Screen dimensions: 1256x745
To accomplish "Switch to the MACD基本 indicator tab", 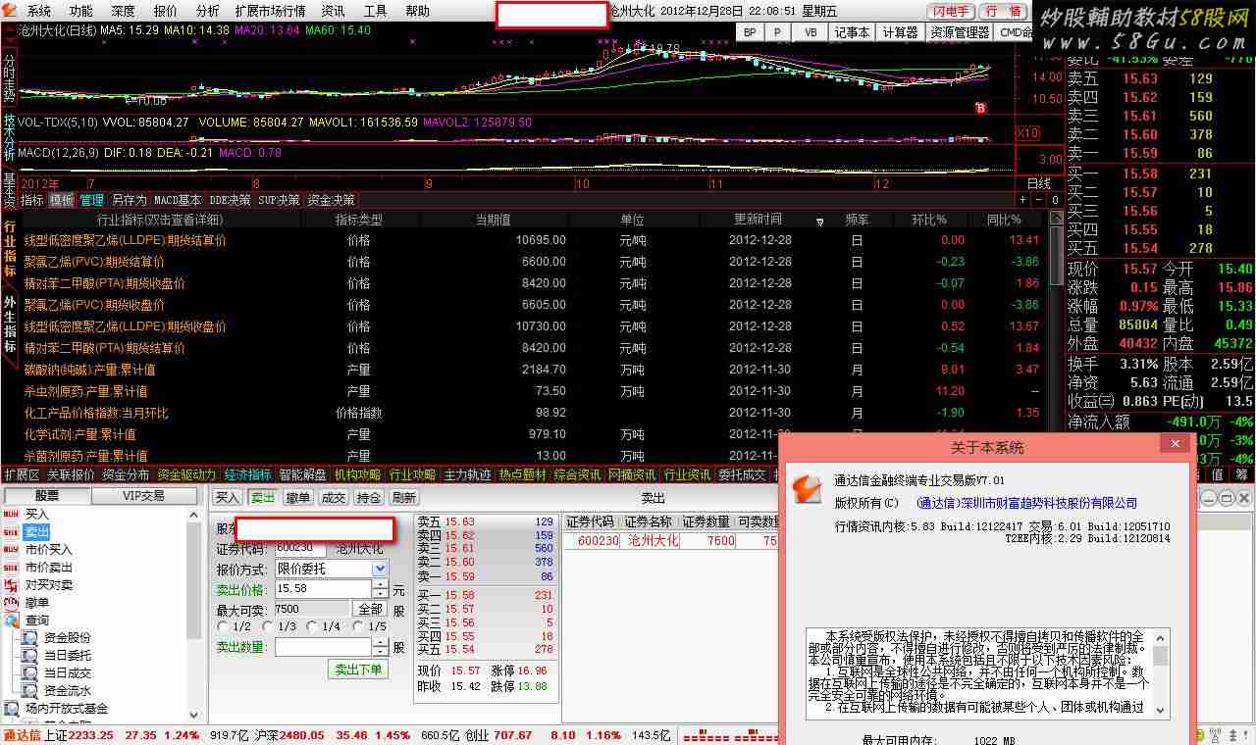I will click(178, 200).
